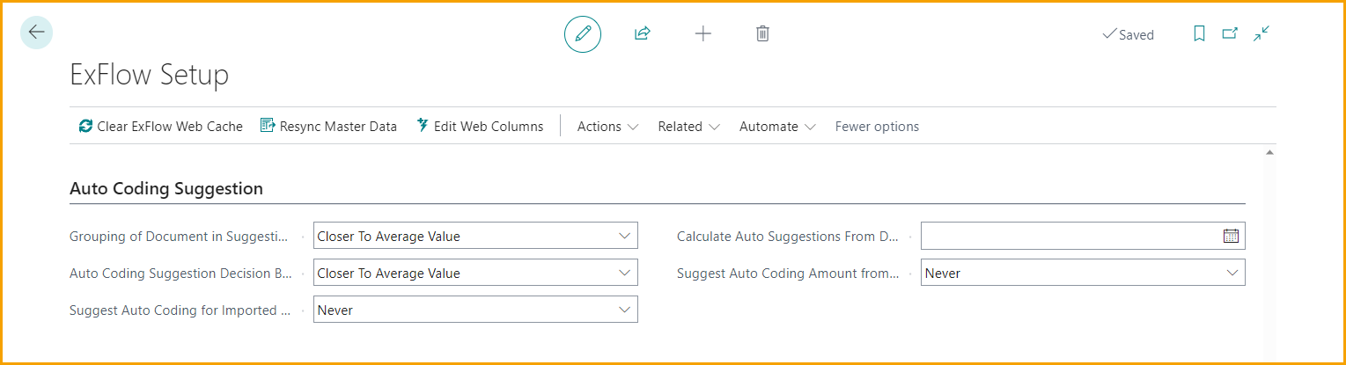Click the scrollbar up arrow

(1269, 152)
